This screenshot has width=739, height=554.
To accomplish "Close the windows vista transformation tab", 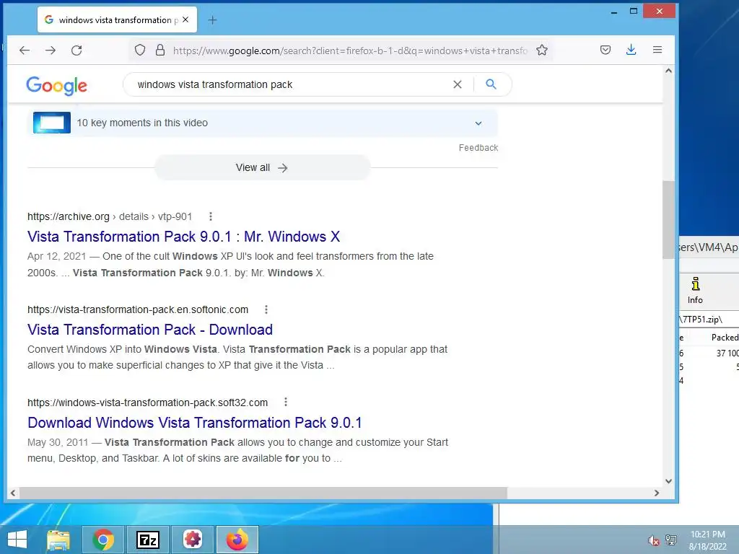I will [185, 19].
